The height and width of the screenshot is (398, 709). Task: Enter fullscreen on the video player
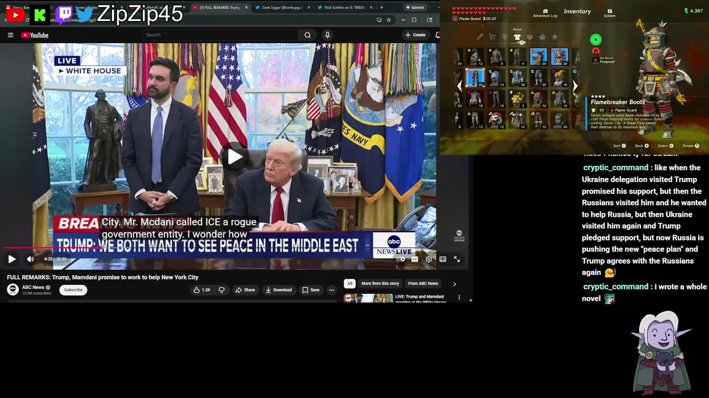click(x=457, y=259)
